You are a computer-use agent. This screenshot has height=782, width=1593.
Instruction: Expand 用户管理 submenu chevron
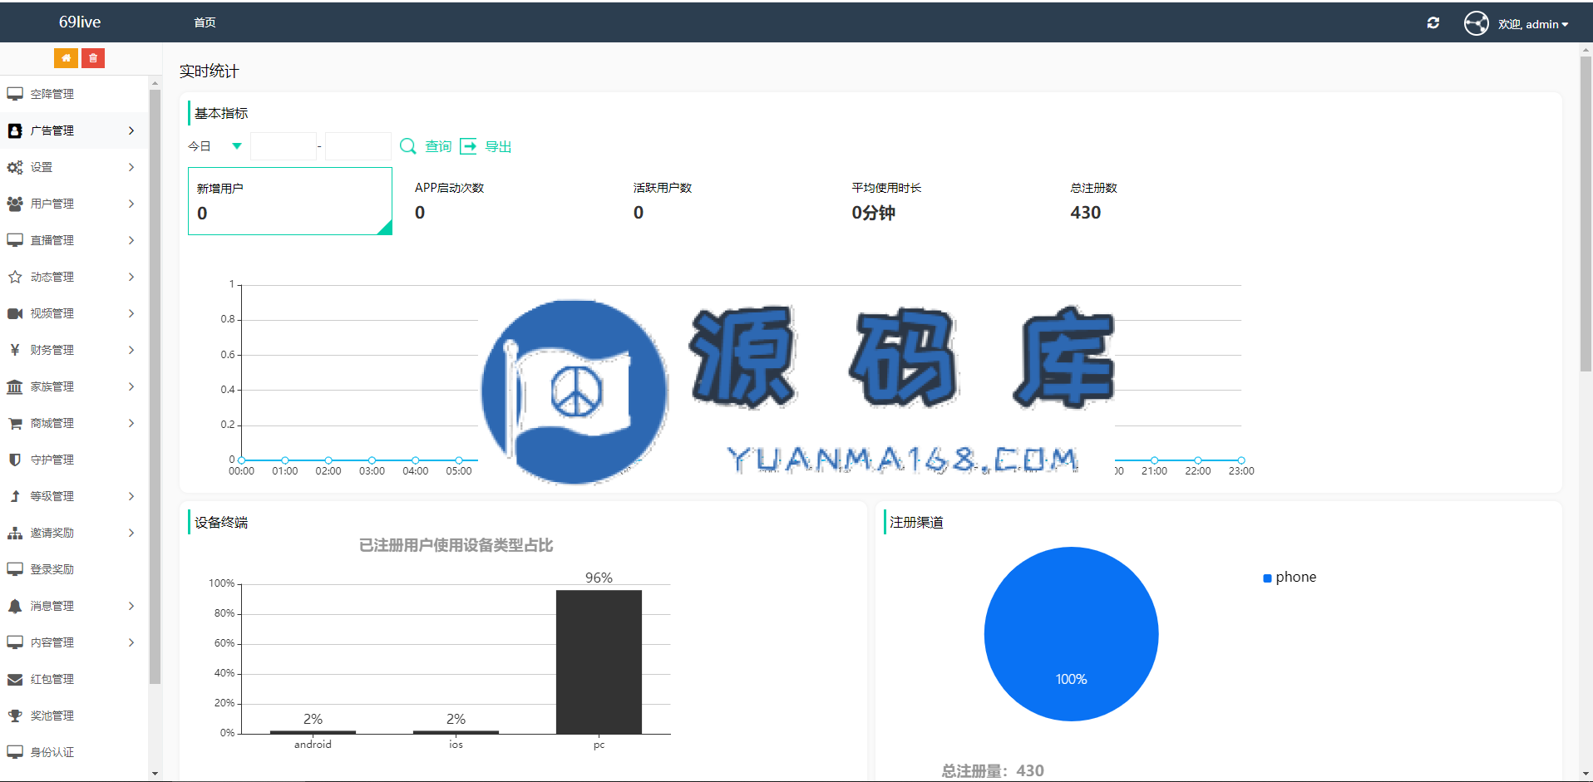pos(131,204)
